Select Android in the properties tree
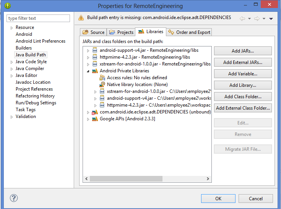281x209 pixels. [x=24, y=34]
